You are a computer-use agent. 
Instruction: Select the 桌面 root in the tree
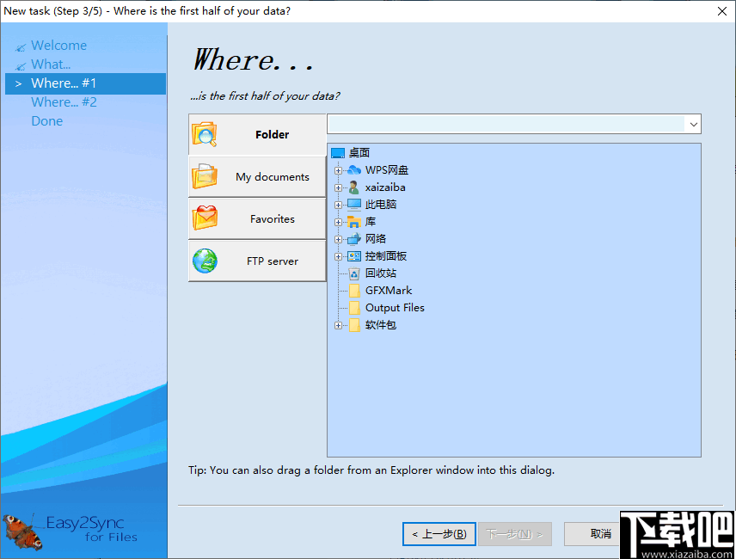tap(338, 152)
